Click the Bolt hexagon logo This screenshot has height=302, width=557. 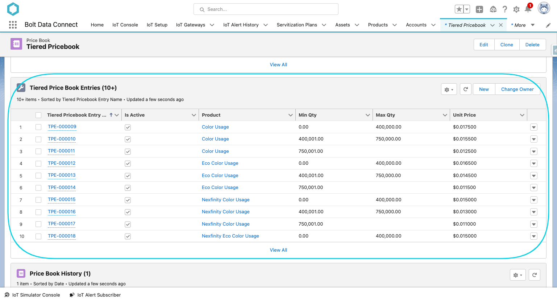tap(13, 9)
